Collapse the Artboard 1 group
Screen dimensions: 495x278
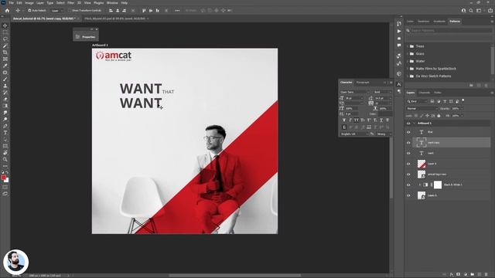[415, 124]
